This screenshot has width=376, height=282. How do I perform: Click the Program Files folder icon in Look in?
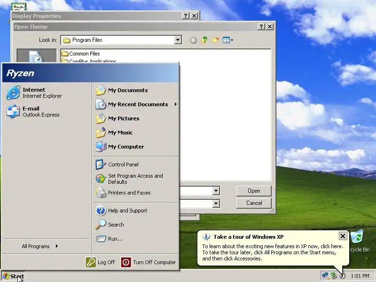[x=66, y=40]
